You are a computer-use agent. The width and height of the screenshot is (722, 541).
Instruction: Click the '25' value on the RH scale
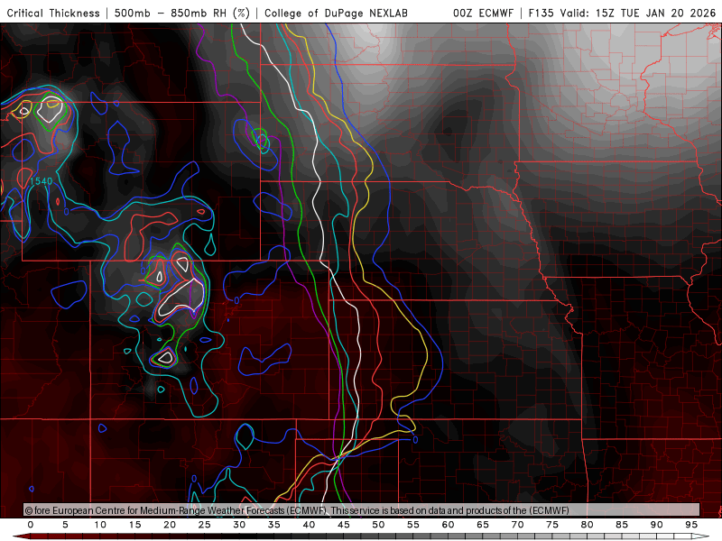tap(205, 525)
